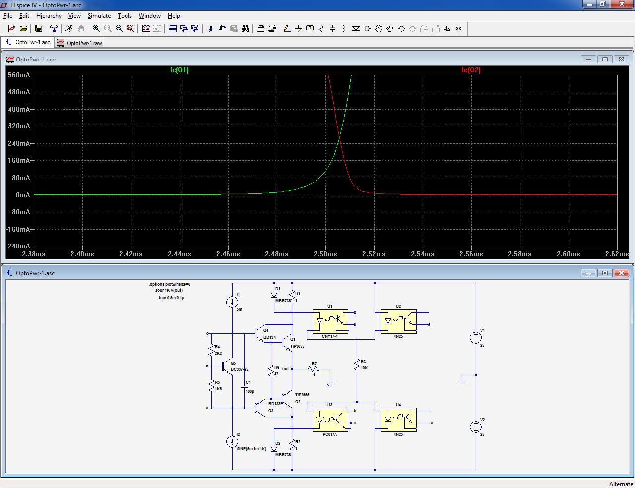The width and height of the screenshot is (635, 488).
Task: Click the 2.38ms horizontal axis label
Action: click(x=34, y=254)
